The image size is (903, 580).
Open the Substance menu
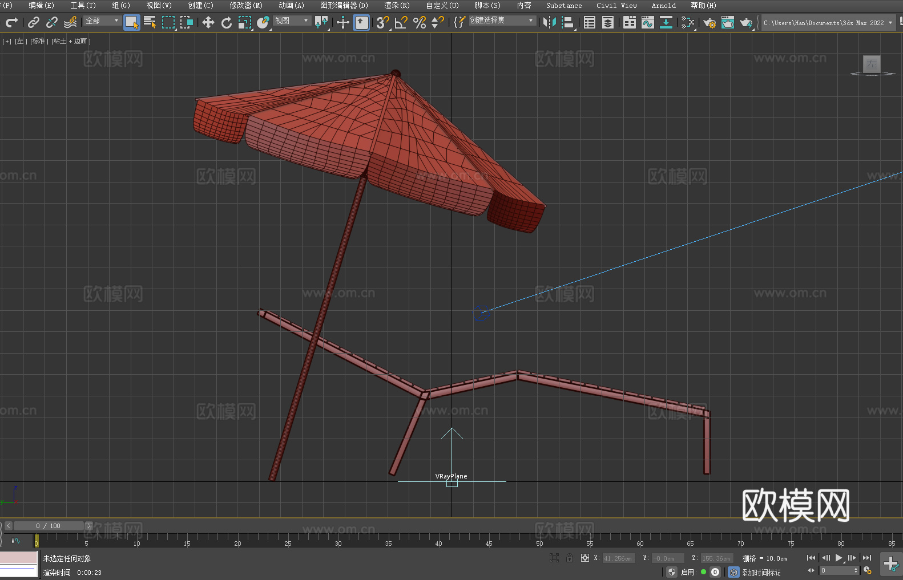[x=564, y=5]
